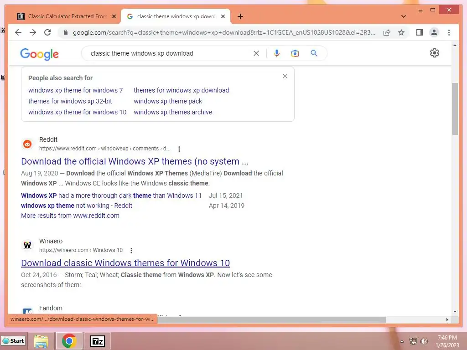This screenshot has width=467, height=350.
Task: Click the Reddit site favicon
Action: coord(27,144)
